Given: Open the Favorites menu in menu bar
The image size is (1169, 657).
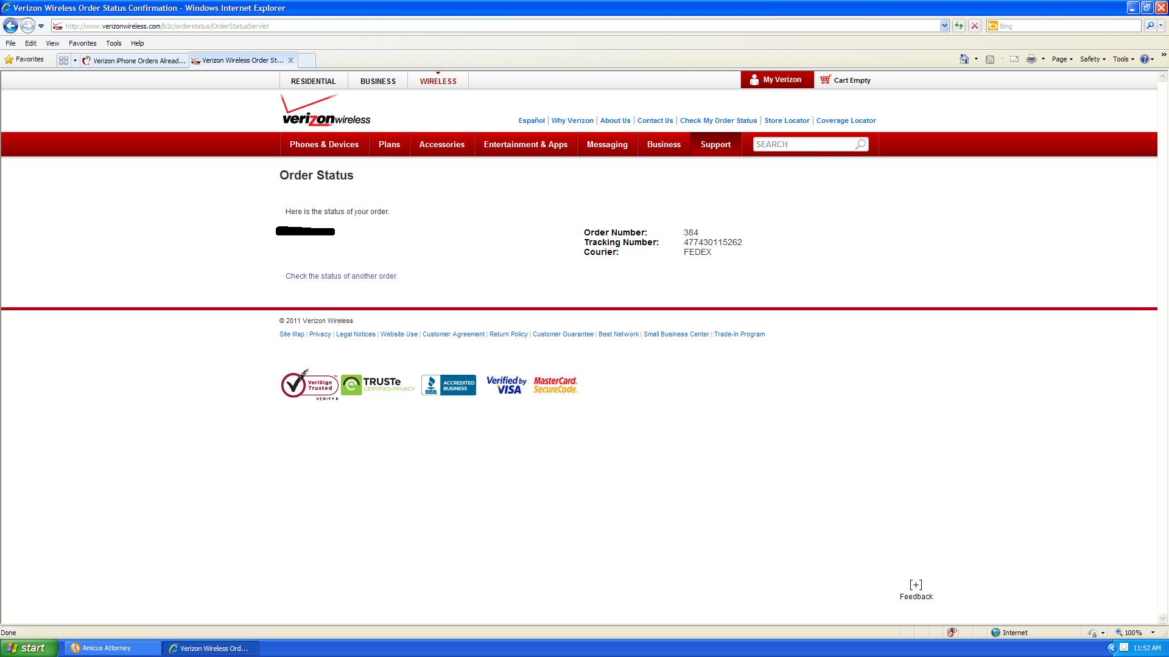Looking at the screenshot, I should pos(82,43).
